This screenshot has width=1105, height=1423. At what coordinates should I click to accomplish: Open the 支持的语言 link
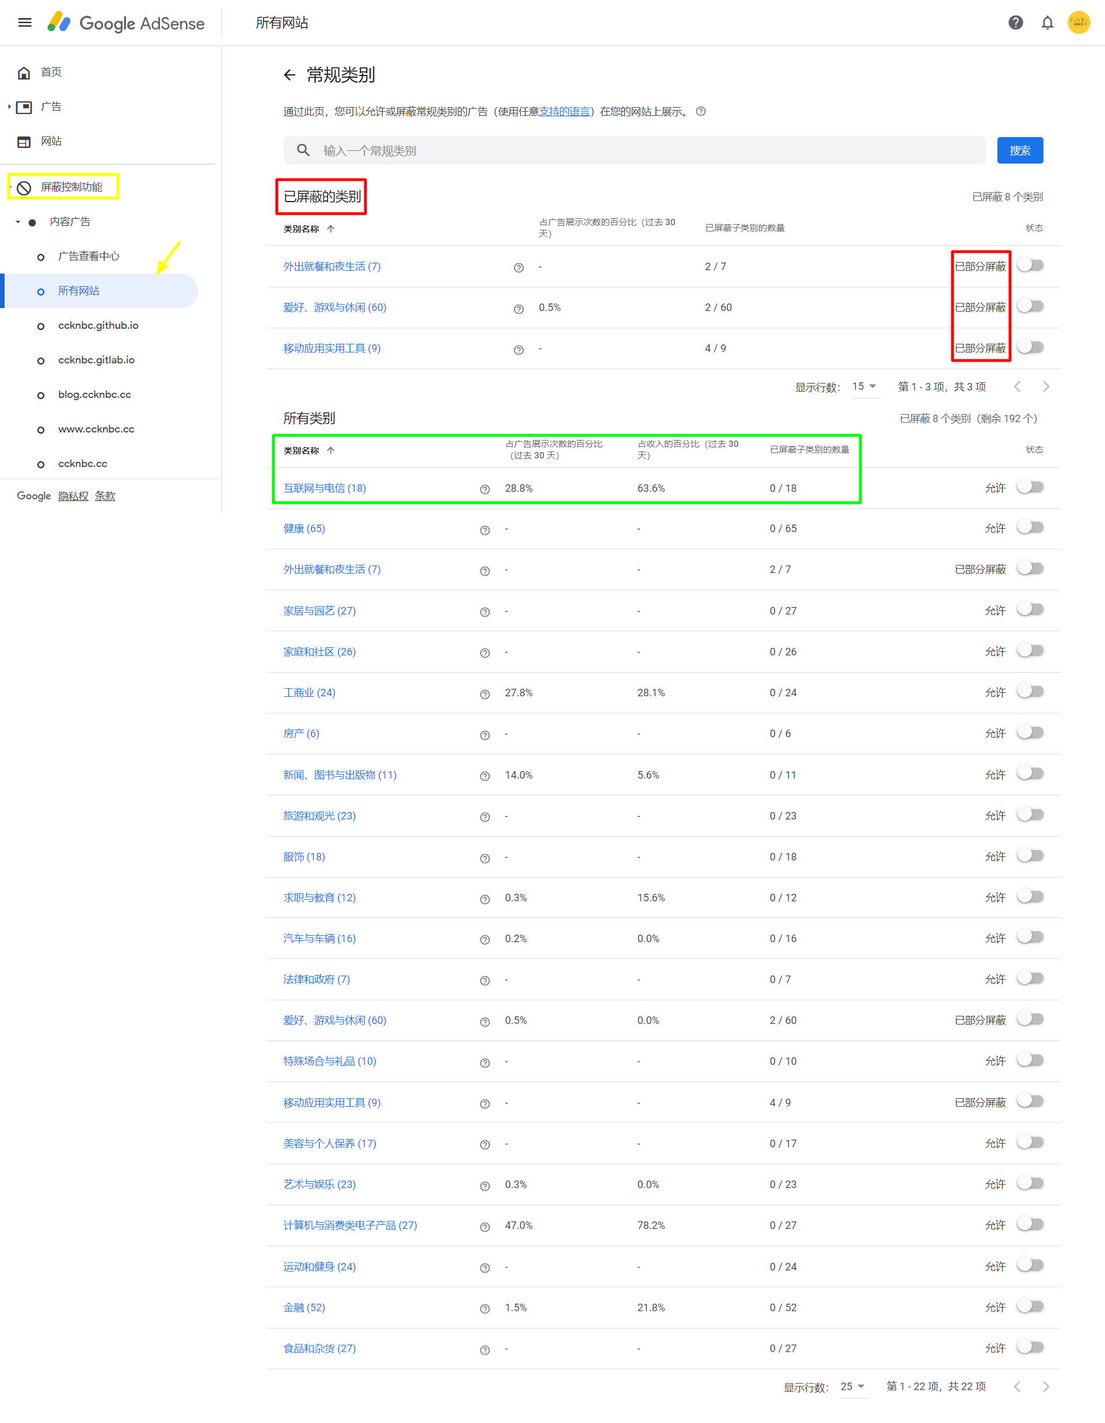566,111
